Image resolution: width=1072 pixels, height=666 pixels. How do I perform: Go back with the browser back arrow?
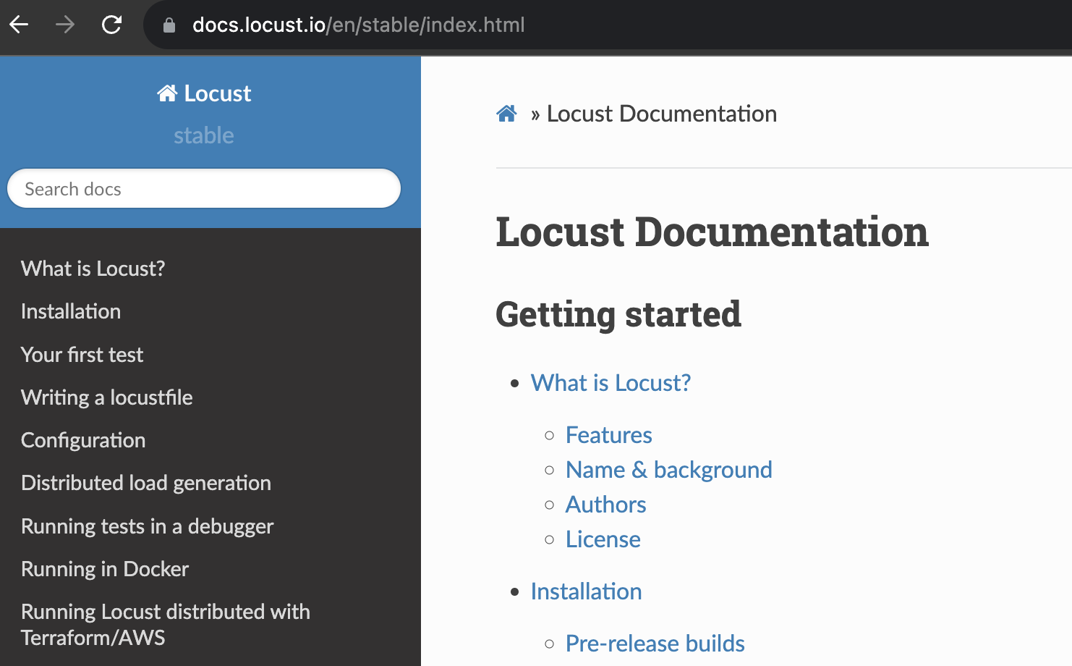click(x=20, y=25)
